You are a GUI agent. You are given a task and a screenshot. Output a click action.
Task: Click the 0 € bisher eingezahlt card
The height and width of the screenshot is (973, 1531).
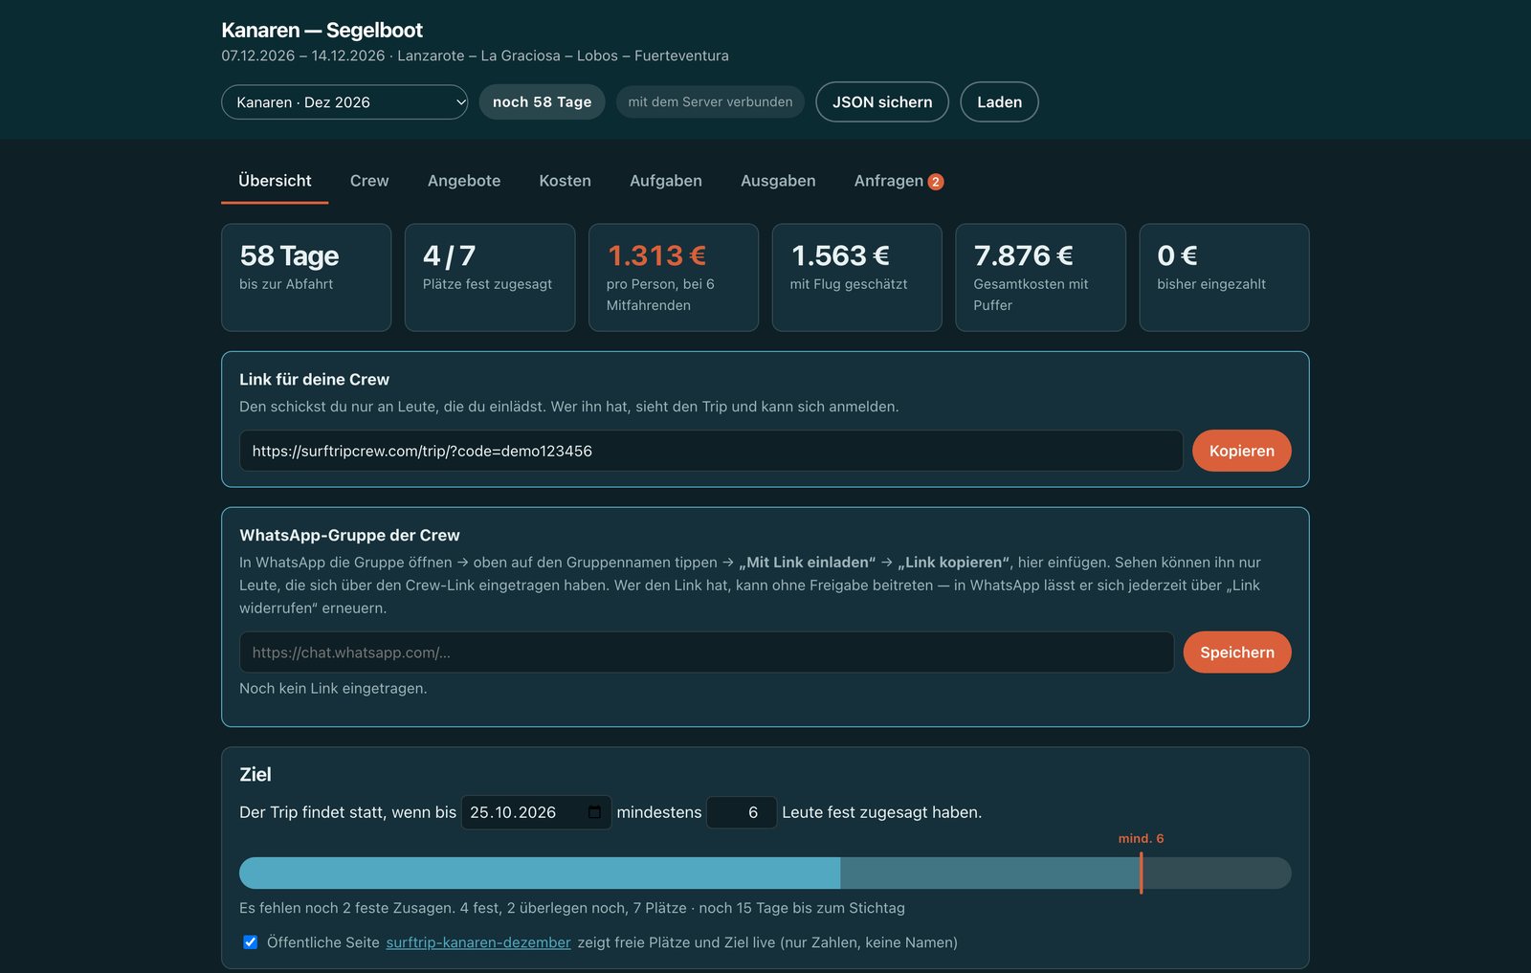tap(1225, 277)
